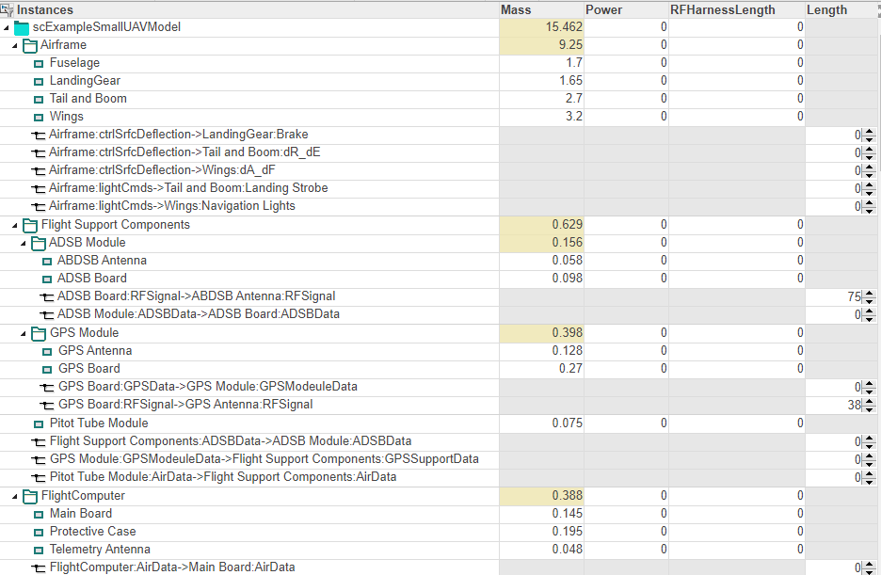Decrease Length for GPS Board:RFSignal connector
Image resolution: width=881 pixels, height=575 pixels.
pos(870,408)
